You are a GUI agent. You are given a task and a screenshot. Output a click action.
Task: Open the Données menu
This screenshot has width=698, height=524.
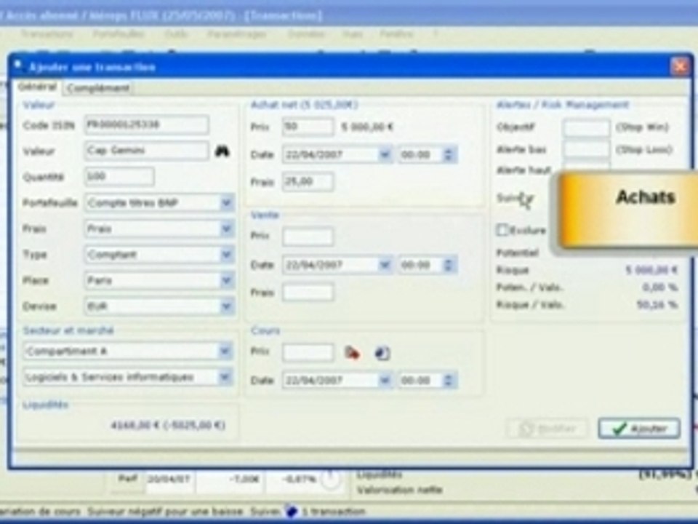click(x=306, y=34)
